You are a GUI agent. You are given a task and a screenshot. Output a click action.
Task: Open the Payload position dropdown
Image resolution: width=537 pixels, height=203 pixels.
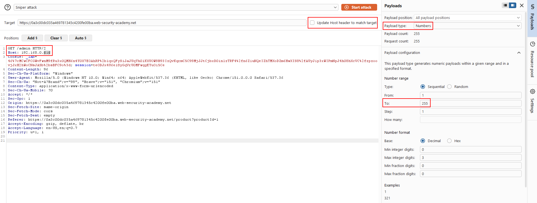point(468,18)
